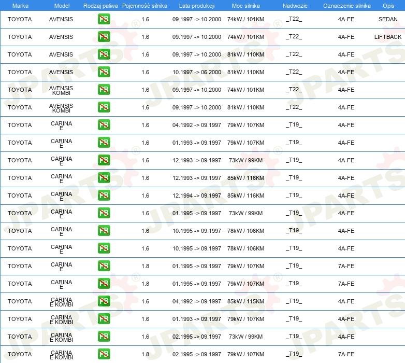405x363 pixels.
Task: Click '73kW / 99KM' in CARINA E KOMBI row
Action: coord(245,337)
